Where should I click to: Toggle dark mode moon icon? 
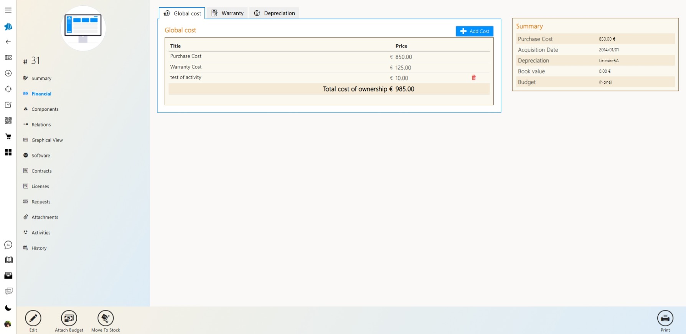pos(8,308)
